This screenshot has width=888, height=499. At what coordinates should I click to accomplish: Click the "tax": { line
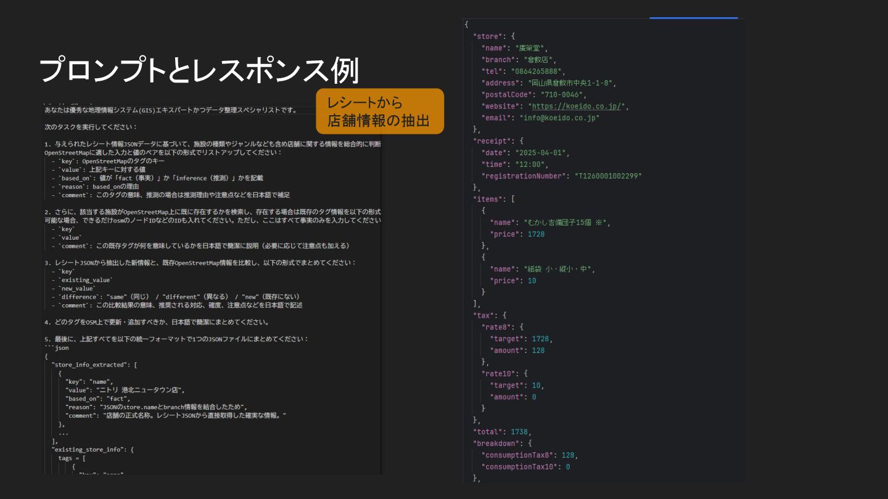[x=489, y=315]
